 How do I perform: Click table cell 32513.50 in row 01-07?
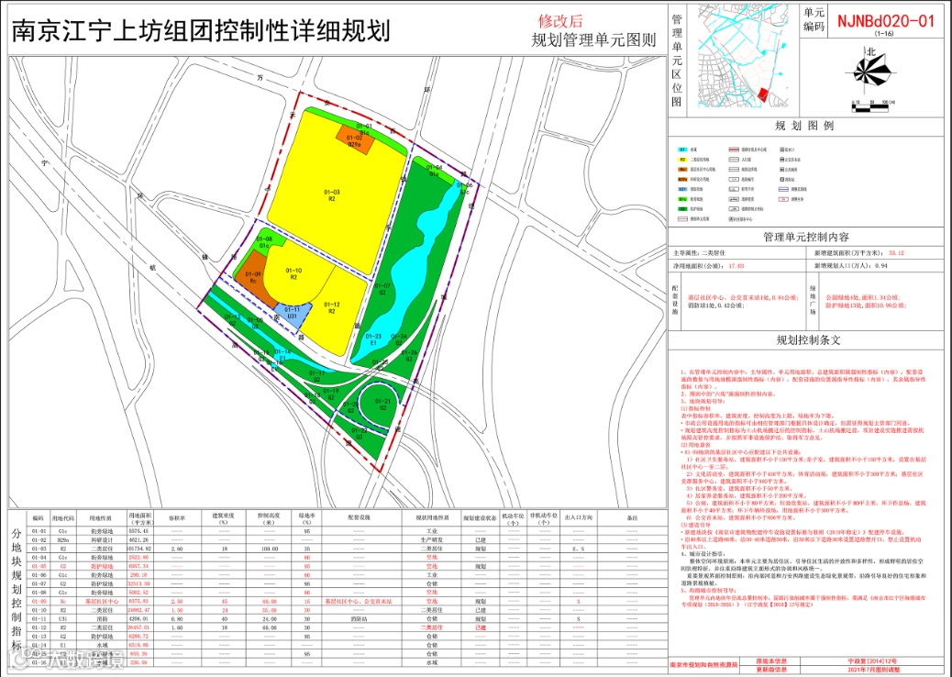coord(139,583)
